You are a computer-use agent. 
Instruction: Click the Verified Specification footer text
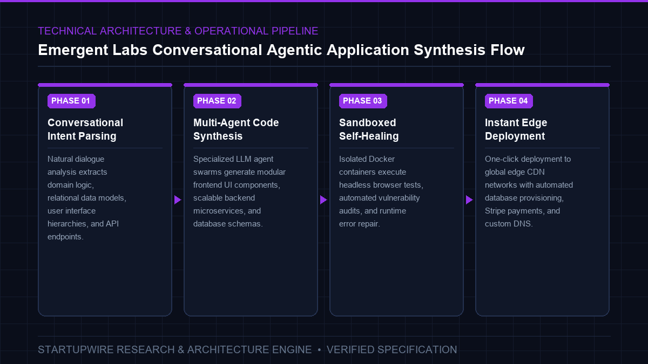[x=392, y=350]
